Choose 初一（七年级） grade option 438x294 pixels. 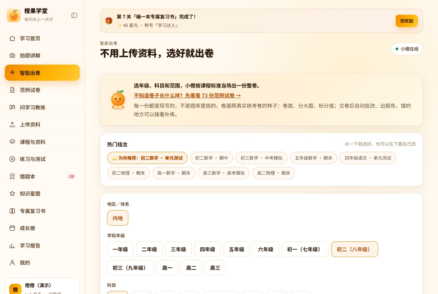305,249
